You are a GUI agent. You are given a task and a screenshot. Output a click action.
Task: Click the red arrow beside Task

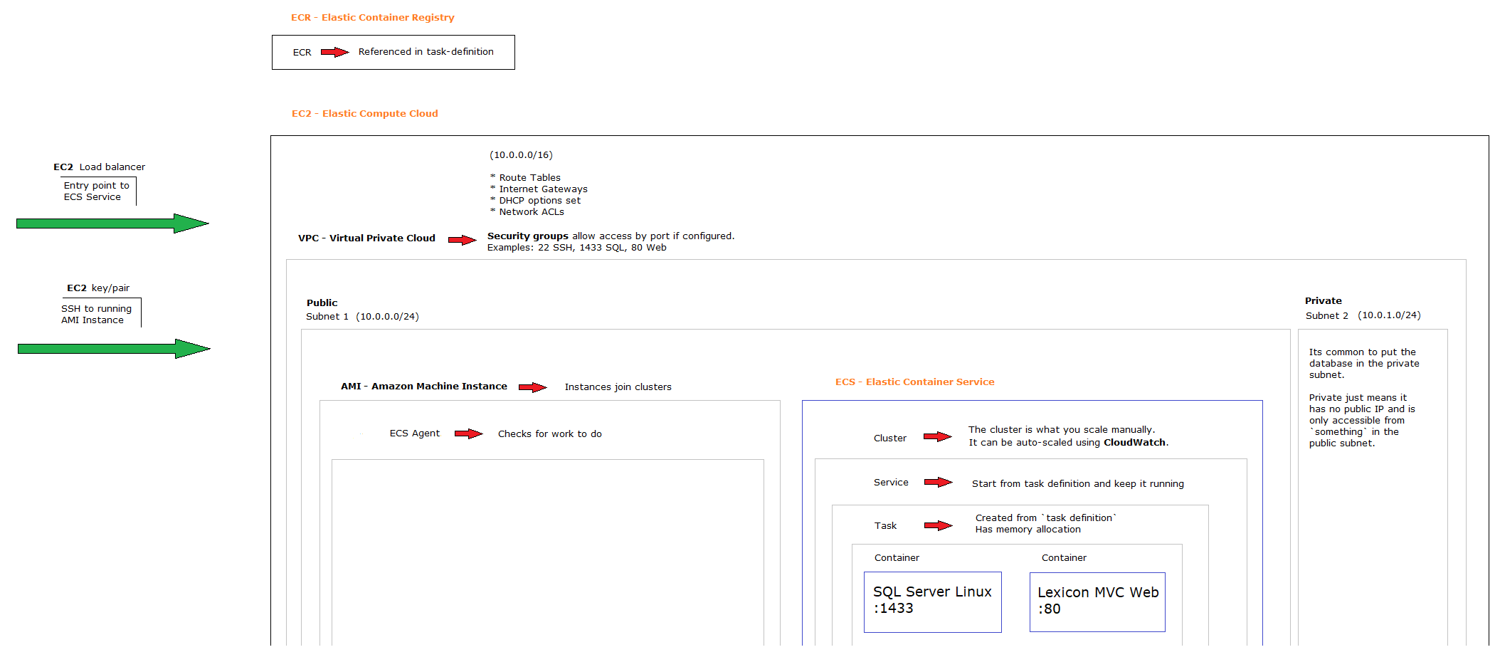coord(938,525)
